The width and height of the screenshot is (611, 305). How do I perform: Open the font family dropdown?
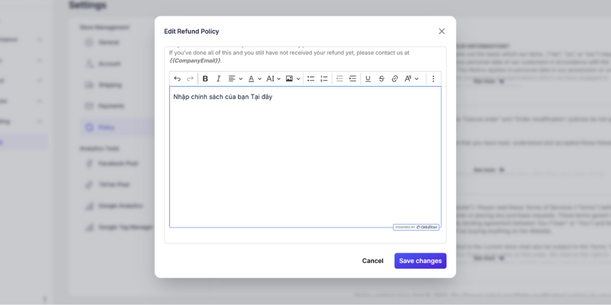pyautogui.click(x=411, y=79)
